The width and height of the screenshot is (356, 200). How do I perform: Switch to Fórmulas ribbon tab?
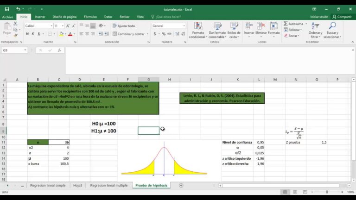click(x=90, y=17)
